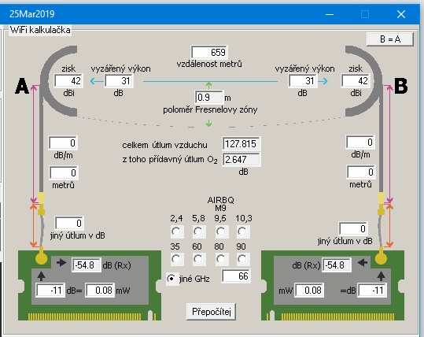424x337 pixels.
Task: Enable the 80 GHz band option
Action: pos(220,259)
